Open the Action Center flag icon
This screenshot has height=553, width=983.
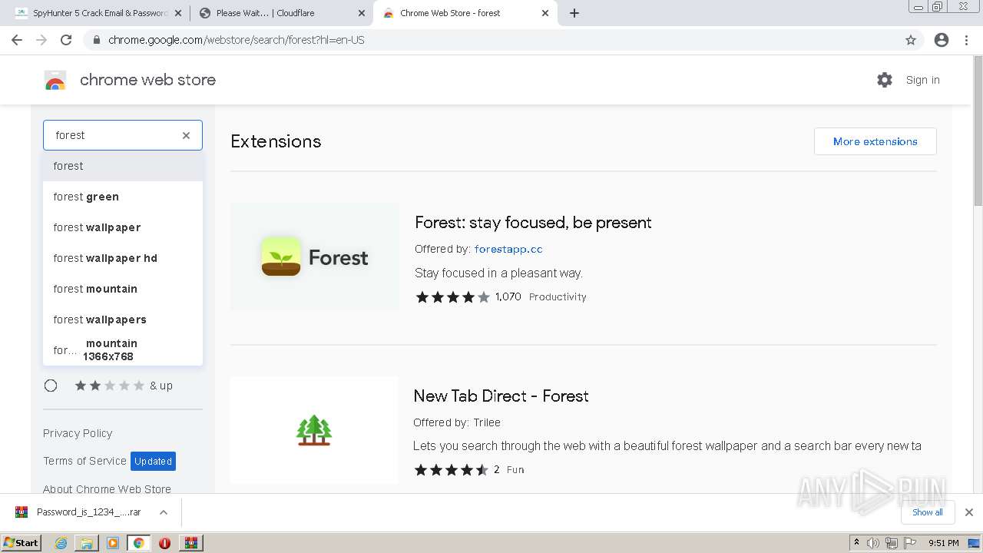coord(909,543)
